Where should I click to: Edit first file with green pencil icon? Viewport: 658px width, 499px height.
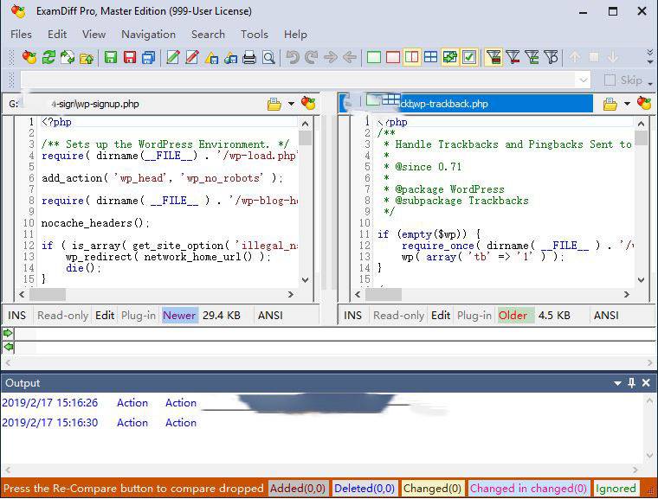pyautogui.click(x=172, y=57)
